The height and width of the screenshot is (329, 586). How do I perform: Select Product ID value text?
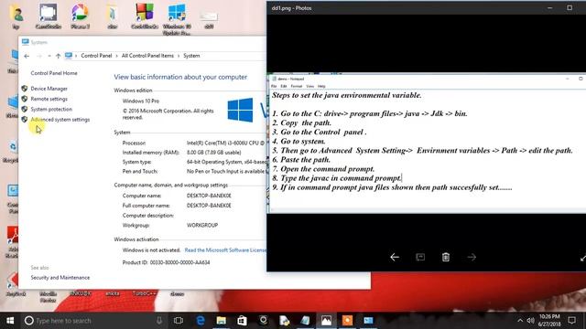(x=179, y=262)
